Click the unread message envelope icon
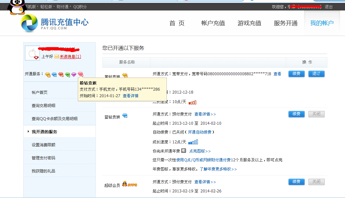Screen dimensions: 345x198 tap(57, 57)
